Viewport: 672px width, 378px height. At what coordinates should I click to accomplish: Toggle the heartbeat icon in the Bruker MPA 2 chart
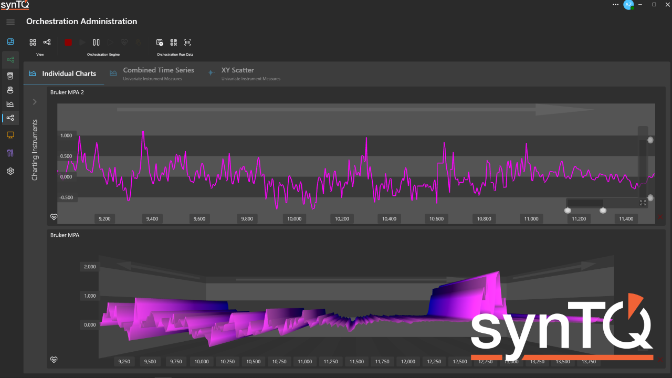coord(54,216)
